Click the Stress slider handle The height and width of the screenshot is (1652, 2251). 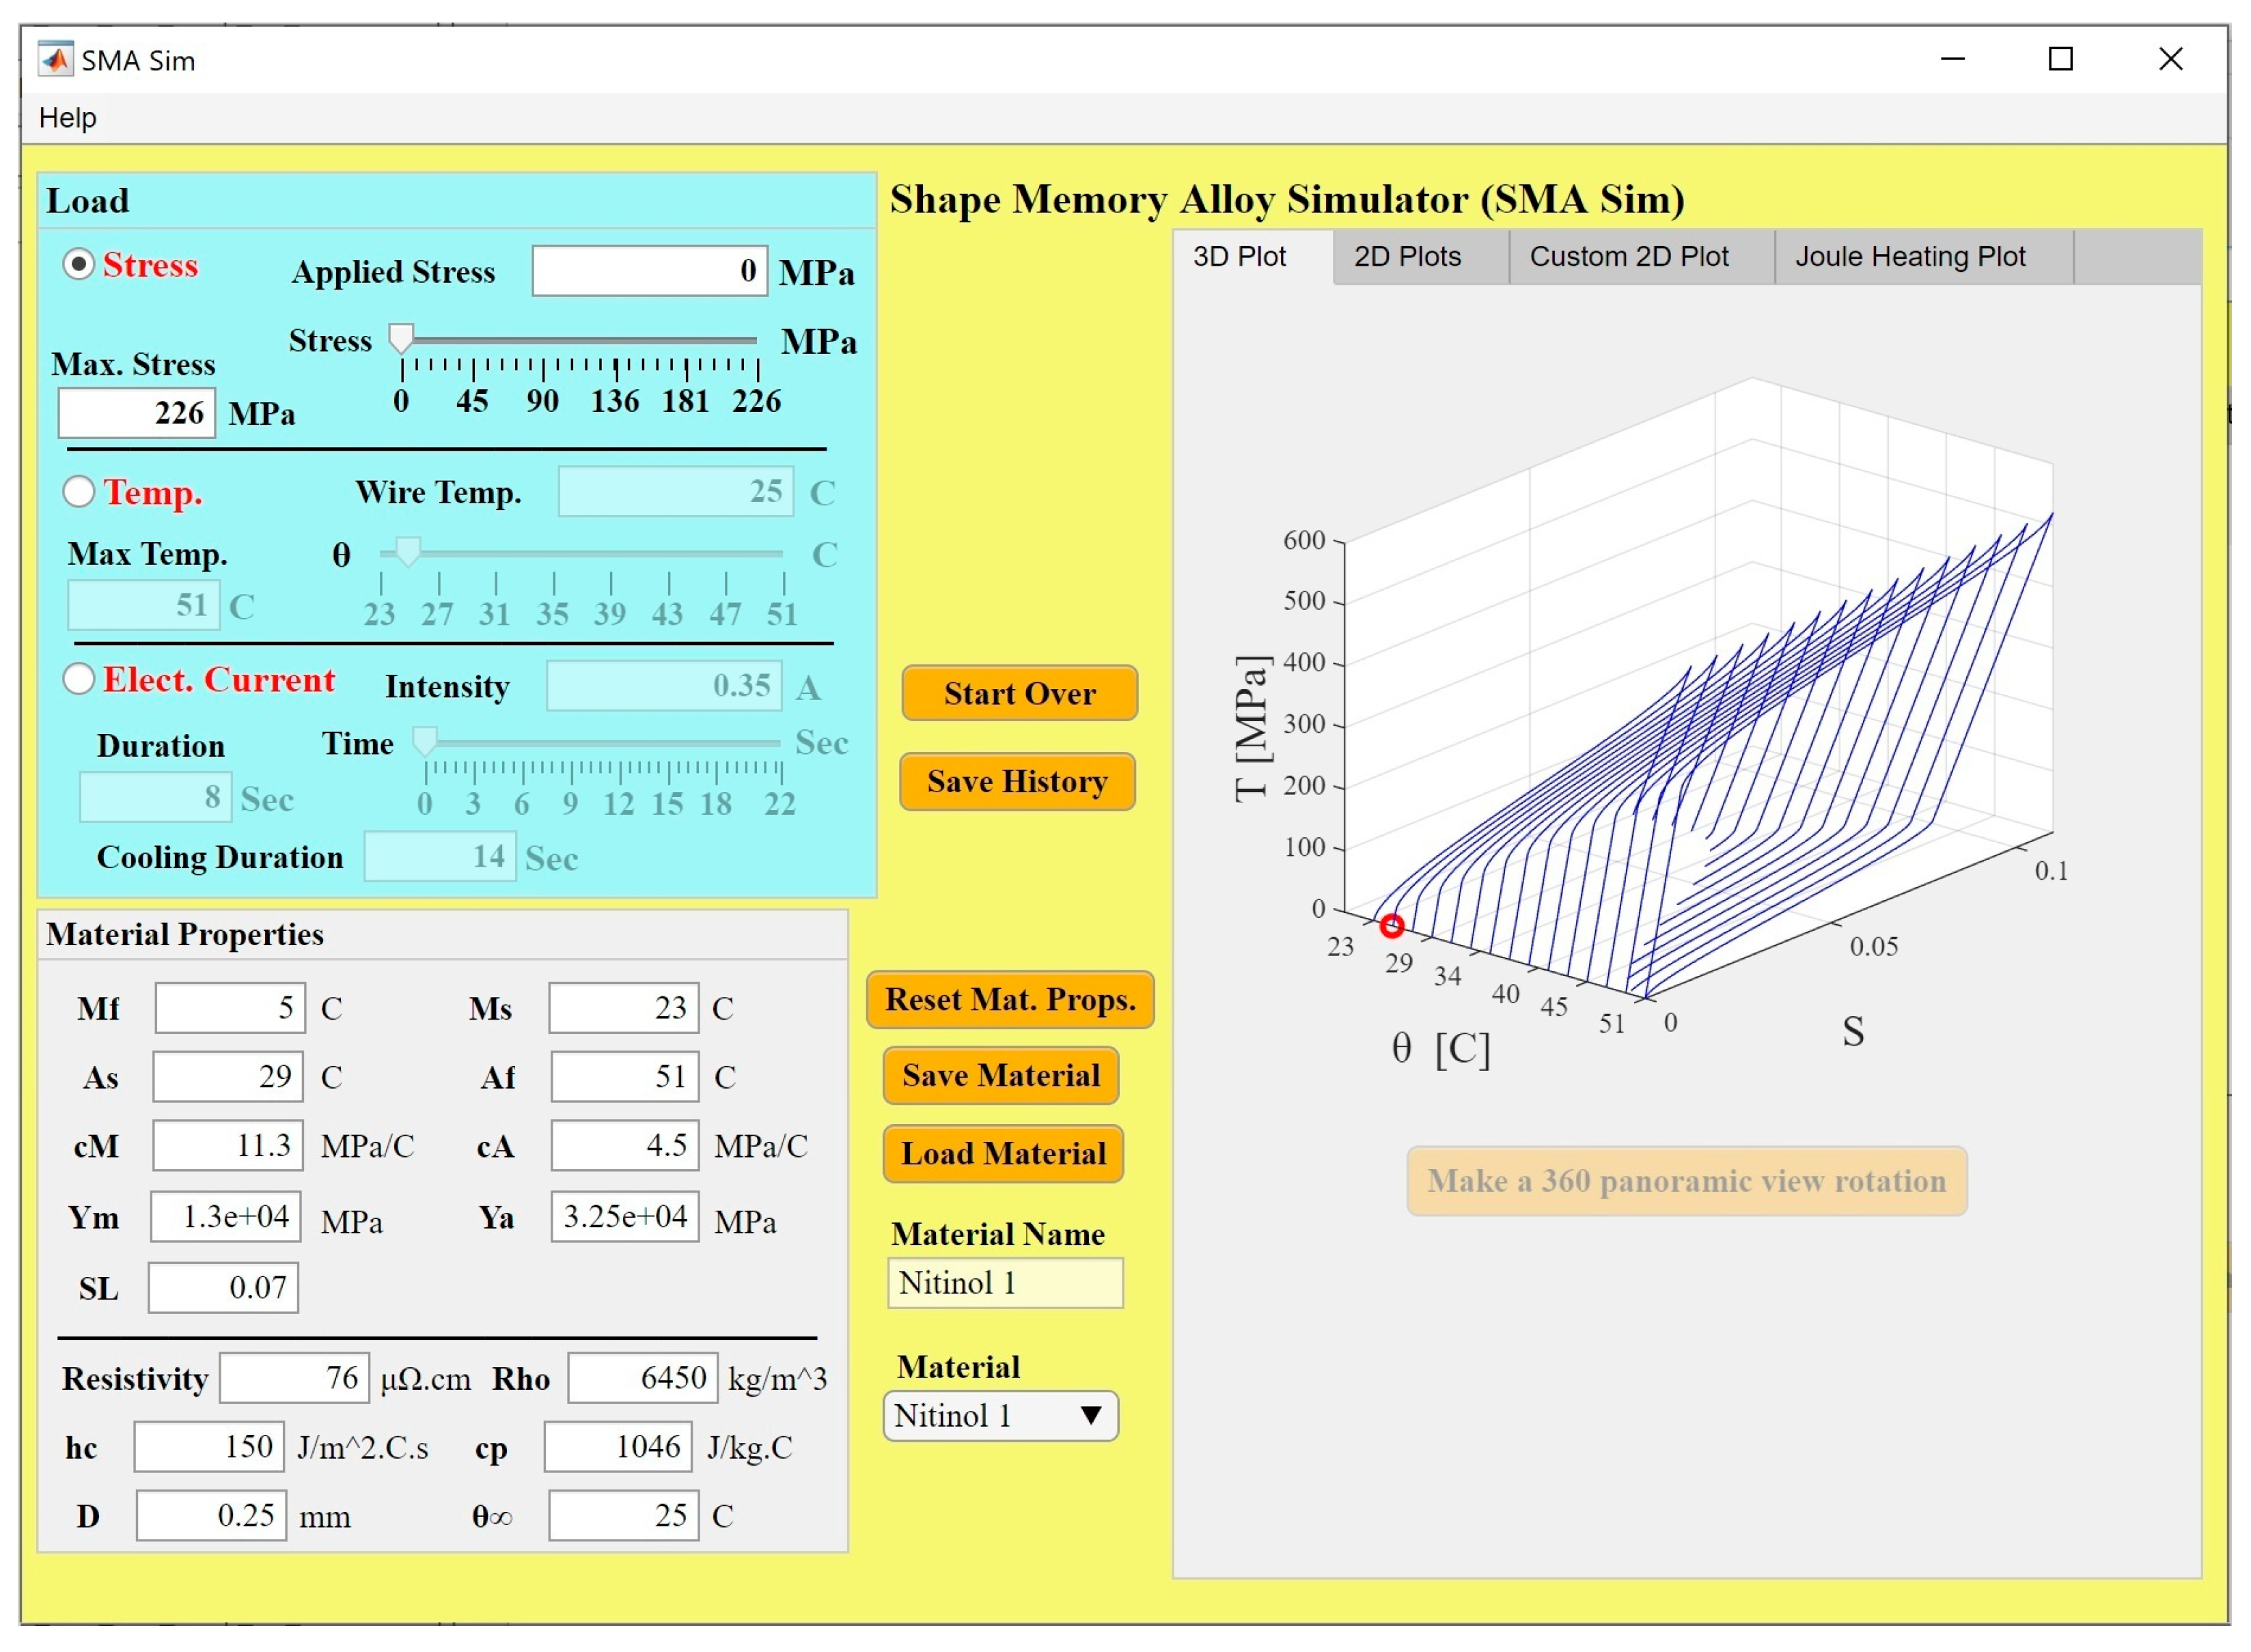401,338
